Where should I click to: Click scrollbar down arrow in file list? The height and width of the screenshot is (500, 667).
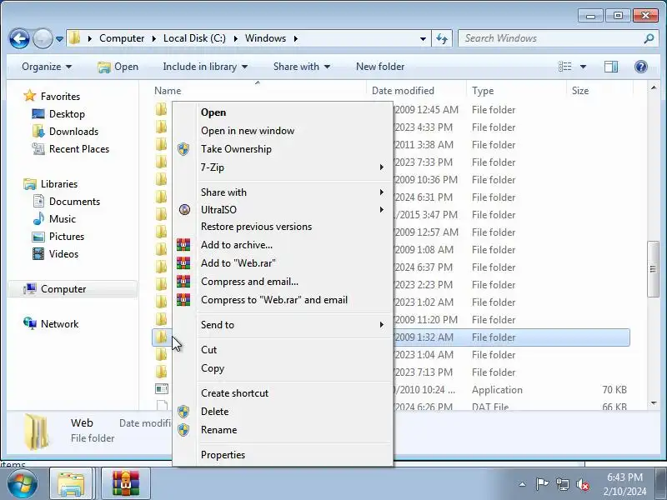pos(654,403)
